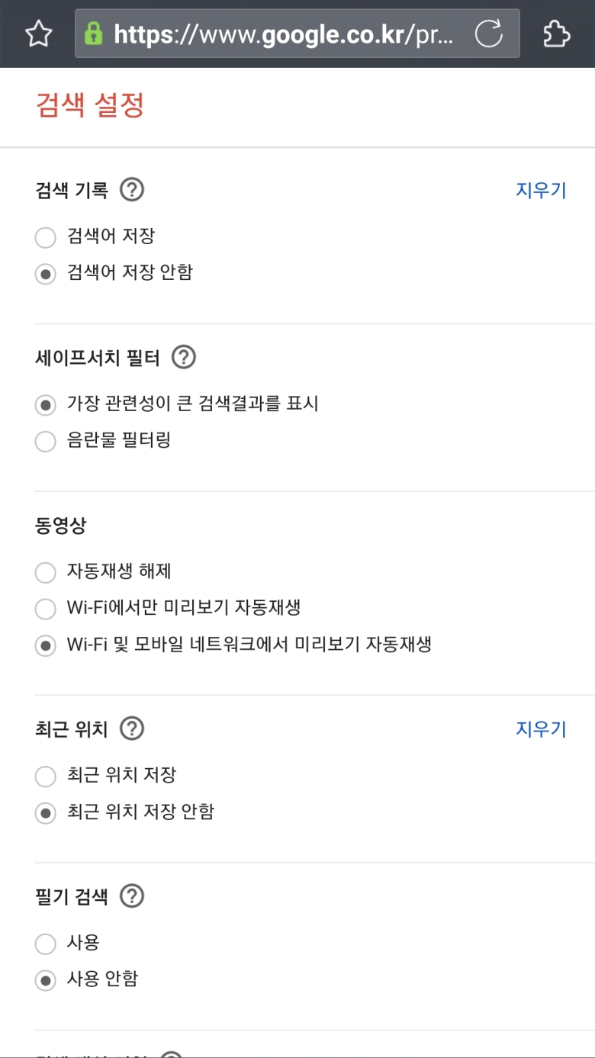
Task: Open help icon next to 검색 기록
Action: tap(132, 189)
